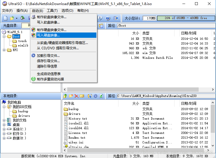This screenshot has width=216, height=158.
Task: Click the drivers folder icon in file list
Action: [x=66, y=114]
